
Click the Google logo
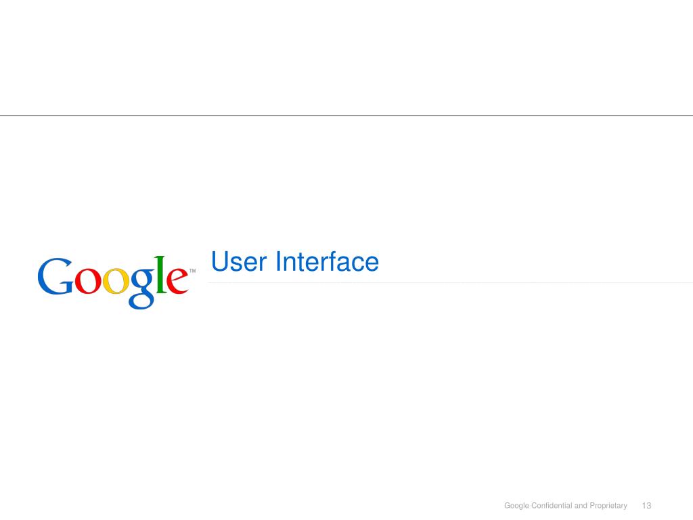click(116, 282)
